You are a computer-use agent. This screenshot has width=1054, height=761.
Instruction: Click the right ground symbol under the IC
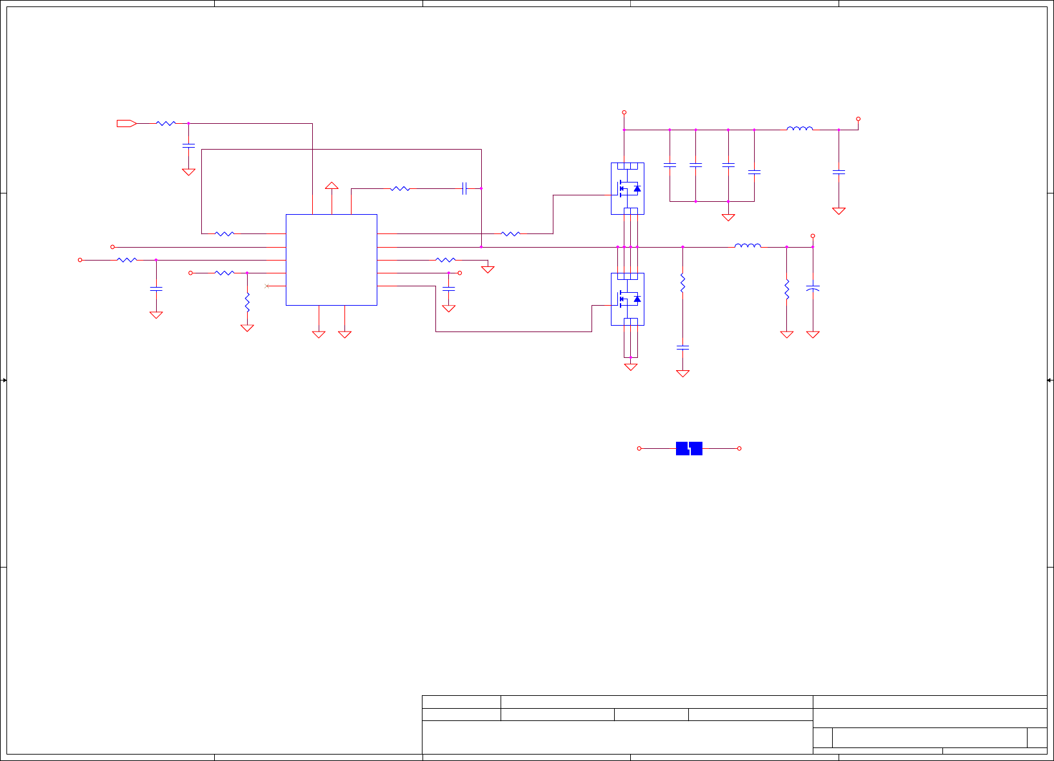pos(345,334)
